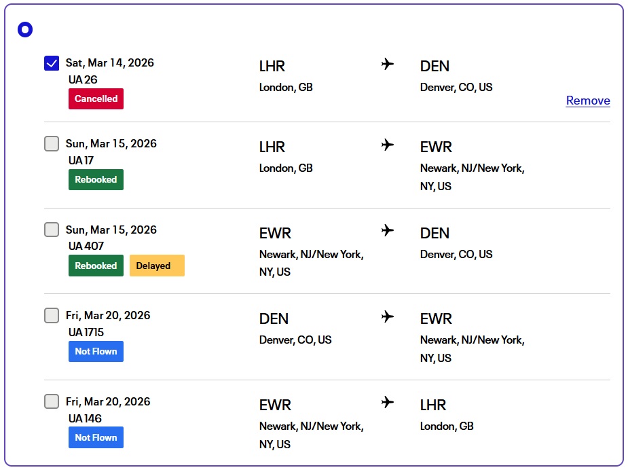Tick the UA 407 flight checkbox
Viewport: 628px width, 472px height.
coord(52,230)
